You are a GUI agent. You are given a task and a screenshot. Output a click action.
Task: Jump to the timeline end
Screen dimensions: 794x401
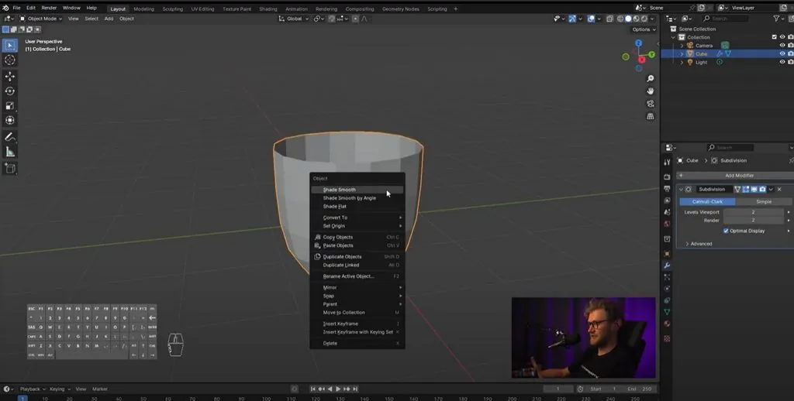coord(355,389)
